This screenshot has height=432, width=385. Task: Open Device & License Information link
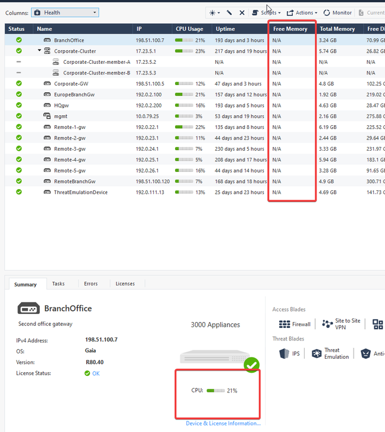(223, 423)
